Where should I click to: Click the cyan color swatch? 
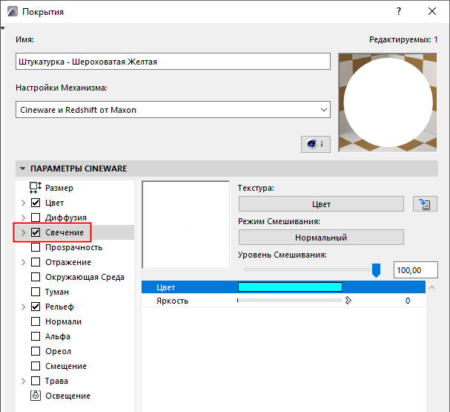pyautogui.click(x=289, y=287)
